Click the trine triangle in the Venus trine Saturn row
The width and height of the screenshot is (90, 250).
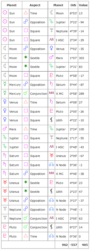coord(26,103)
